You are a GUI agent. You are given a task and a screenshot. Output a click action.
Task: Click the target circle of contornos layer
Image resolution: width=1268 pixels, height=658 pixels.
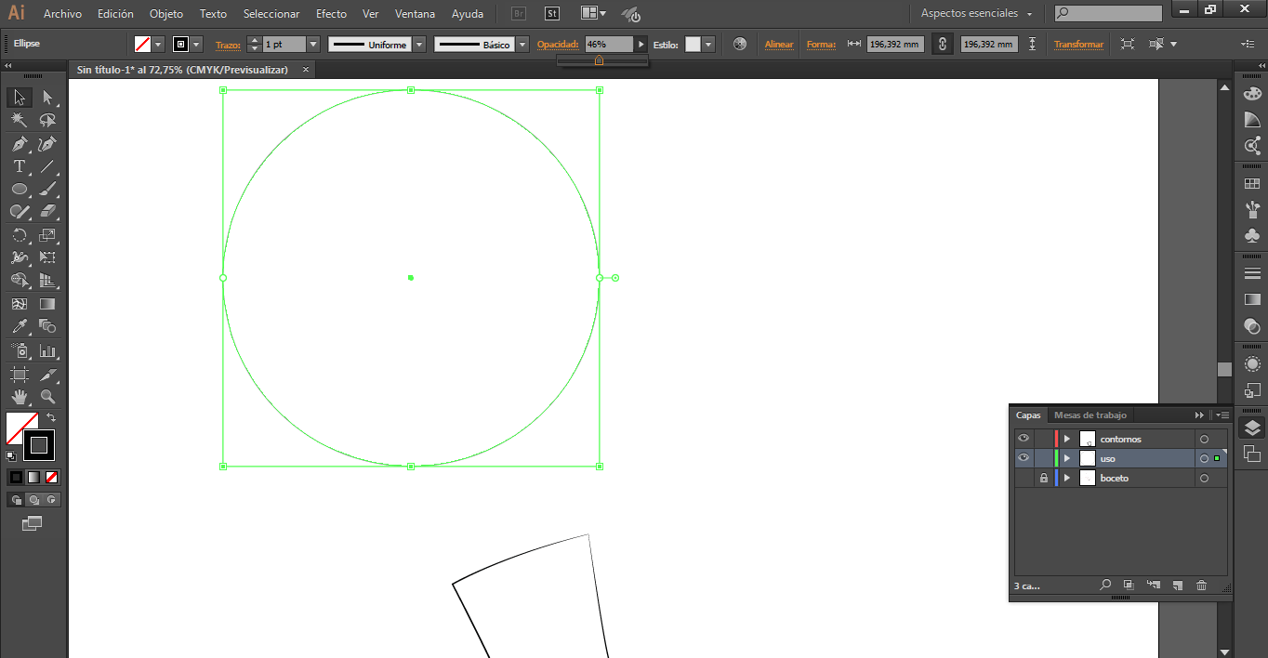1204,439
